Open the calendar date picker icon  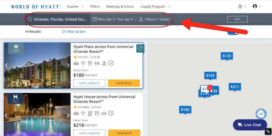coord(95,19)
